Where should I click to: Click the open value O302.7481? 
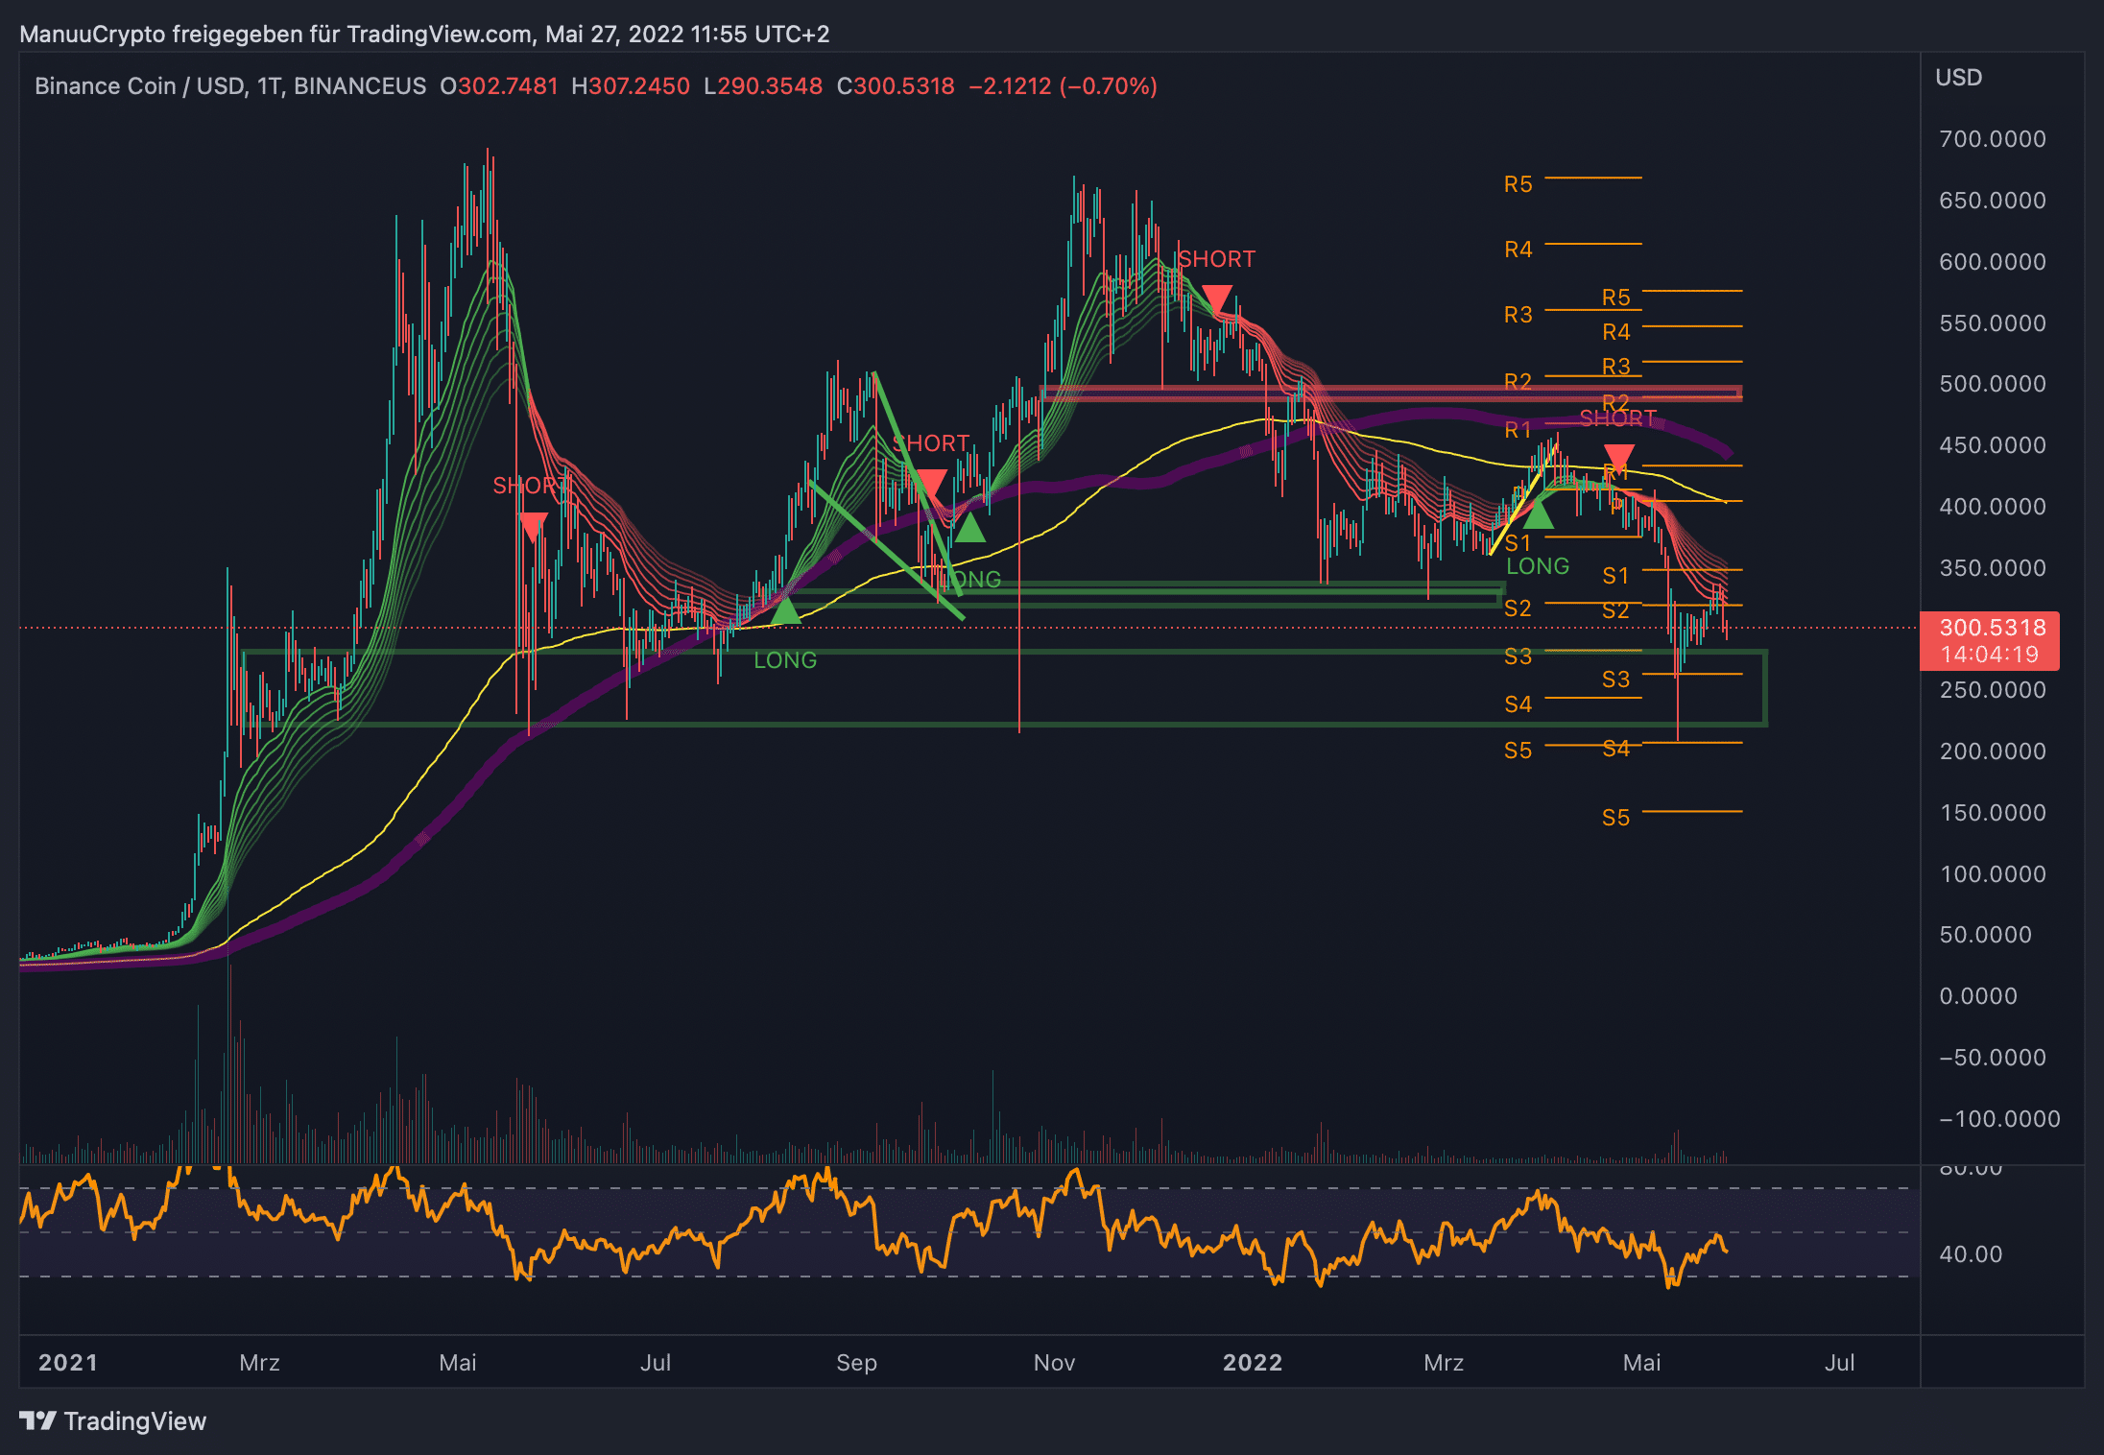(x=499, y=86)
